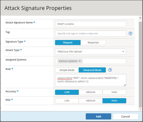Focus the Tag input field
Viewport: 143px width, 122px height.
pos(91,34)
